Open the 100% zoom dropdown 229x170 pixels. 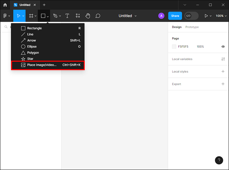click(221, 16)
